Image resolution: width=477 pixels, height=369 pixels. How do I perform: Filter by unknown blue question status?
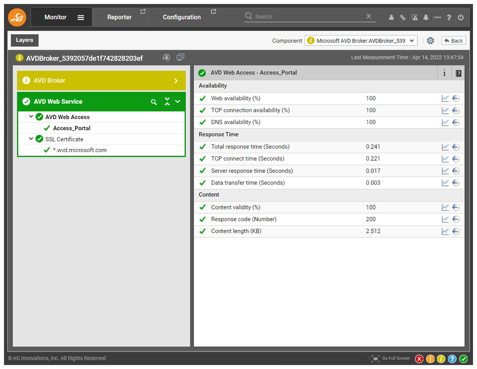pyautogui.click(x=452, y=359)
